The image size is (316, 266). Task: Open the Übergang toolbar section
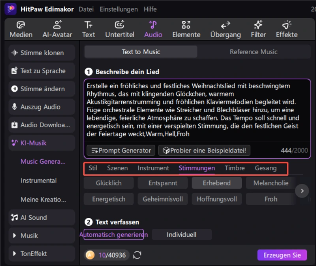coord(226,30)
